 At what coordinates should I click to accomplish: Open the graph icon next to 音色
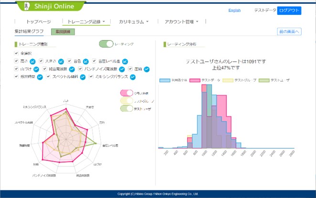click(x=86, y=62)
